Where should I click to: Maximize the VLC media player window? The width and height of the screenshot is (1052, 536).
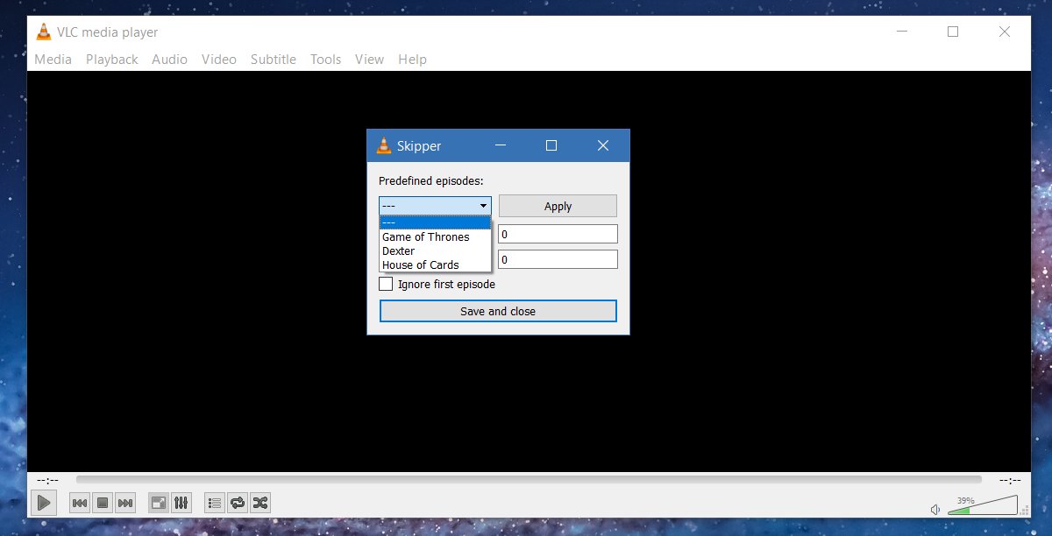pyautogui.click(x=953, y=32)
